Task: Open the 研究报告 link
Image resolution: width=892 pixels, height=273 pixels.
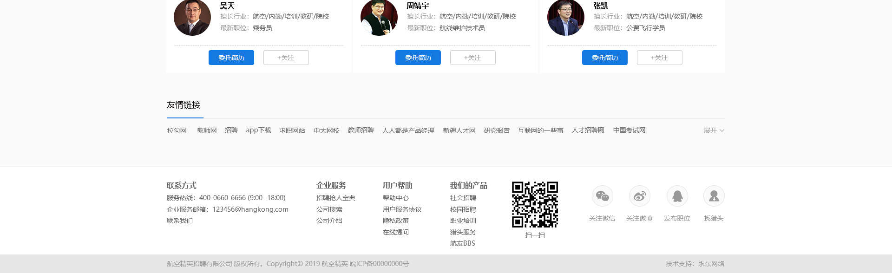Action: [497, 130]
